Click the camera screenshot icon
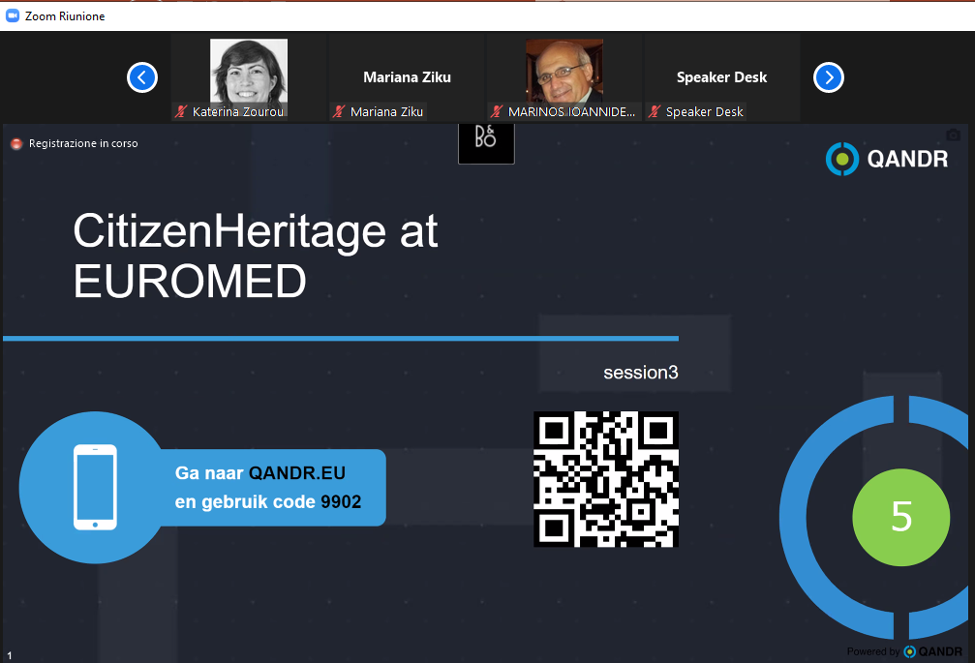The width and height of the screenshot is (975, 663). click(x=954, y=135)
